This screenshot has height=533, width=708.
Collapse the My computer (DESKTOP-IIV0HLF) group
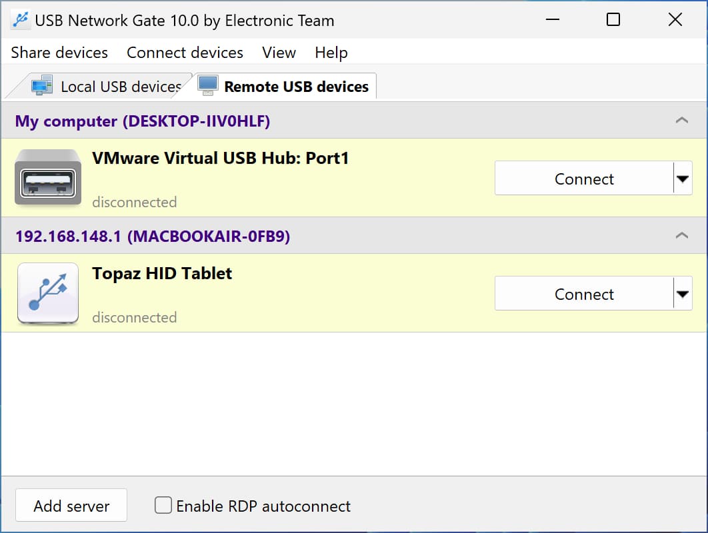681,120
